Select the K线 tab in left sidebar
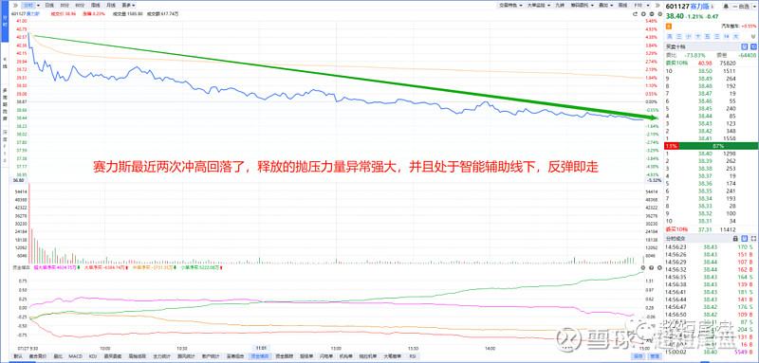This screenshot has height=363, width=759. click(6, 62)
